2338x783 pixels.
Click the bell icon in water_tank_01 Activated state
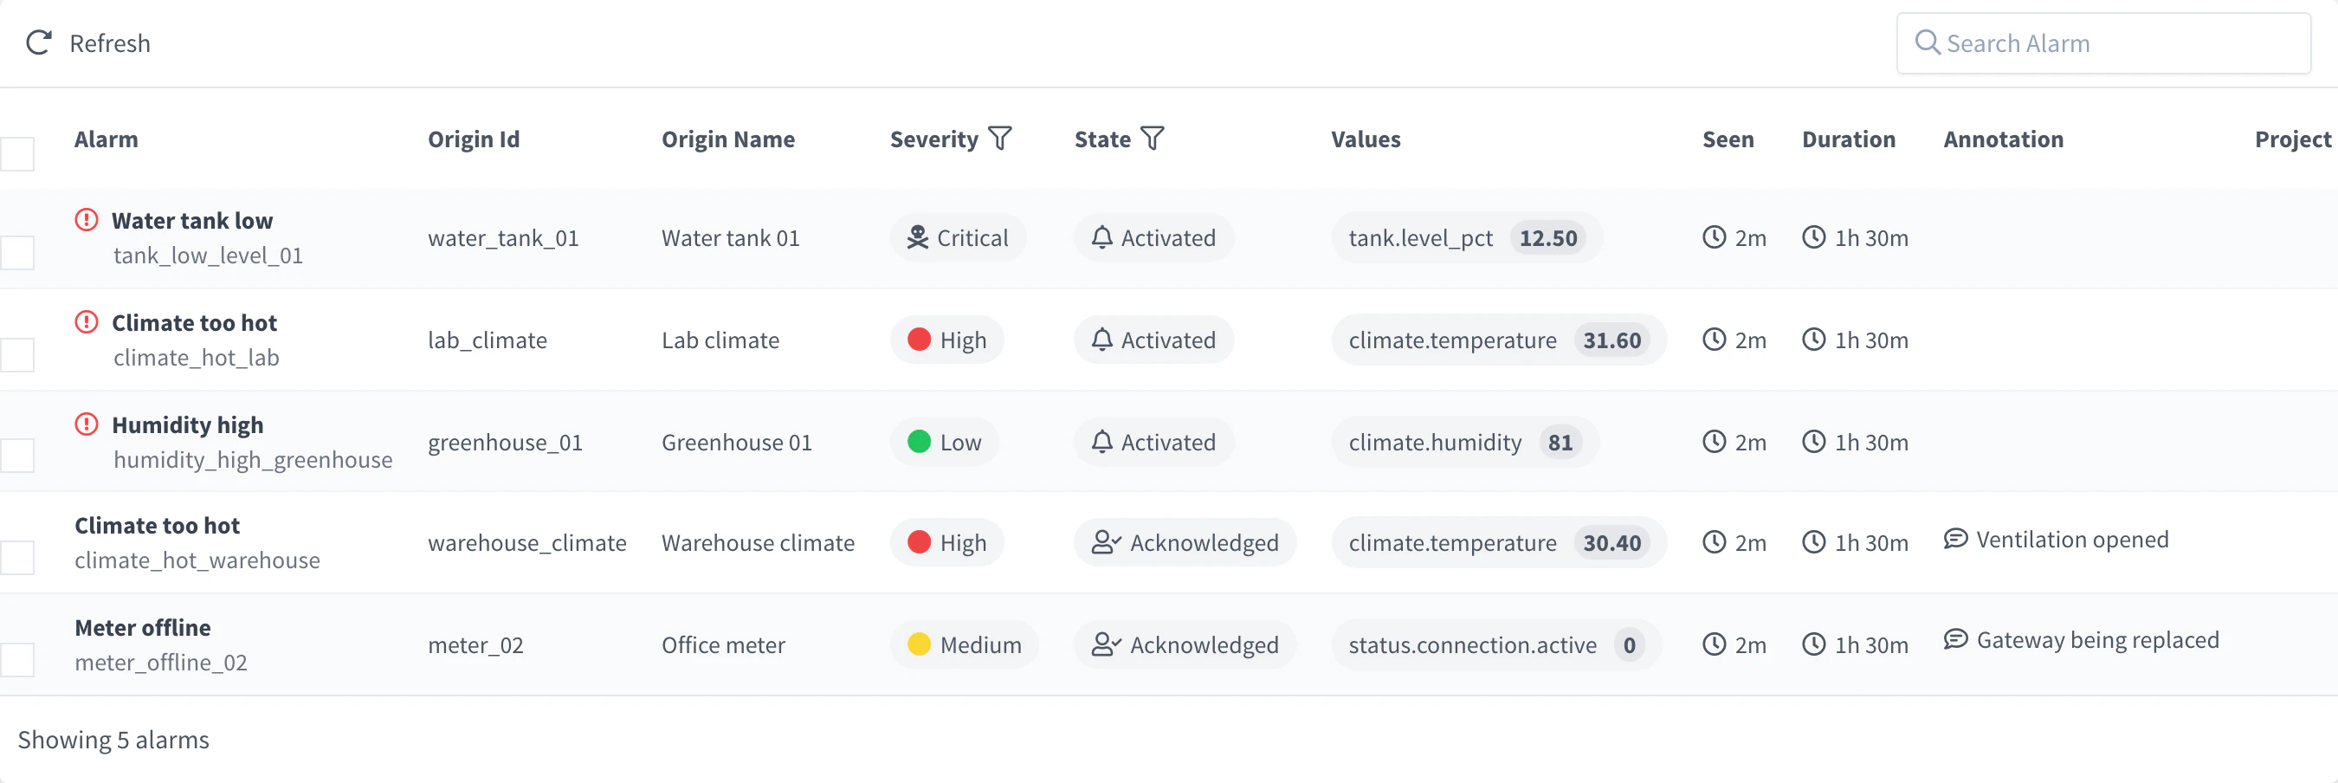point(1101,237)
